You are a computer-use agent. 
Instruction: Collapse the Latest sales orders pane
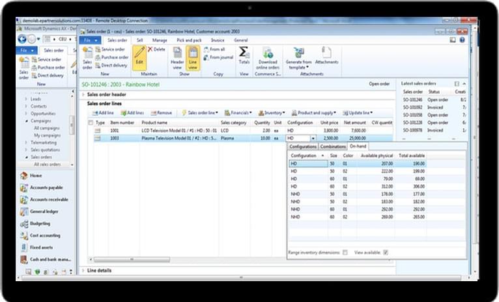[464, 83]
